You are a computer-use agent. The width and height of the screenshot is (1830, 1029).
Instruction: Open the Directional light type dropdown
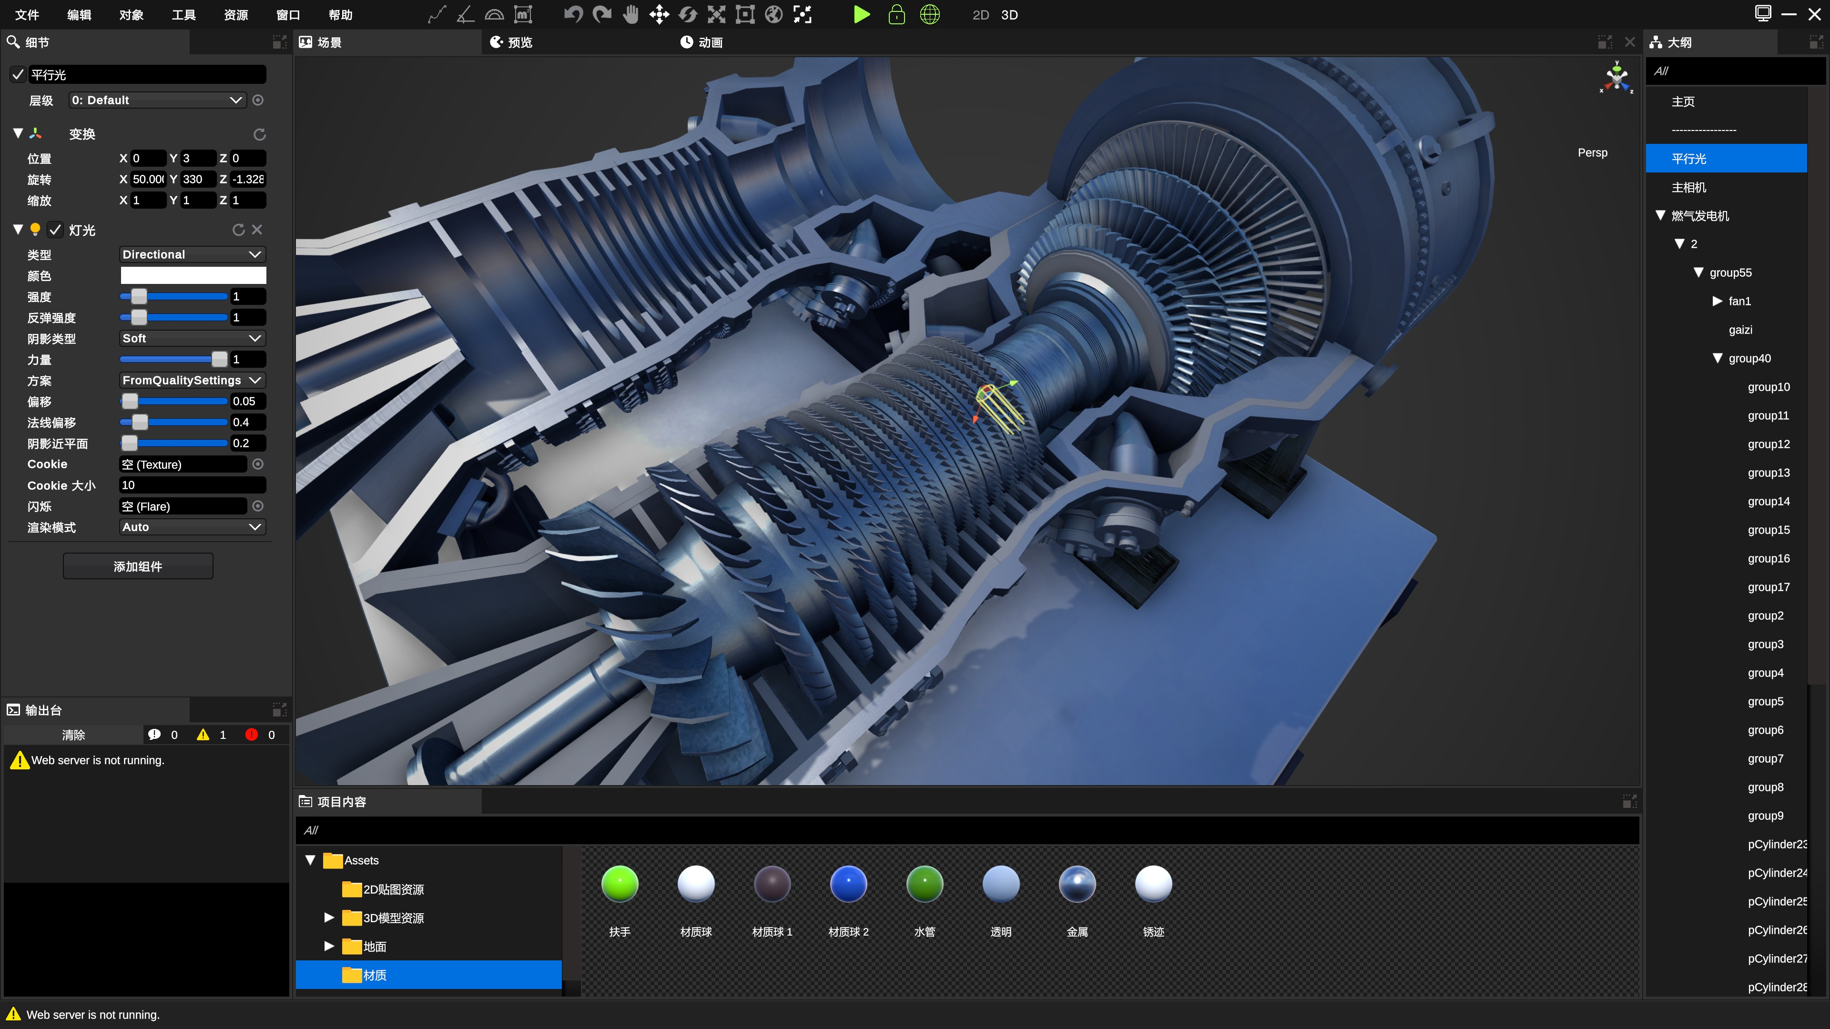coord(192,254)
